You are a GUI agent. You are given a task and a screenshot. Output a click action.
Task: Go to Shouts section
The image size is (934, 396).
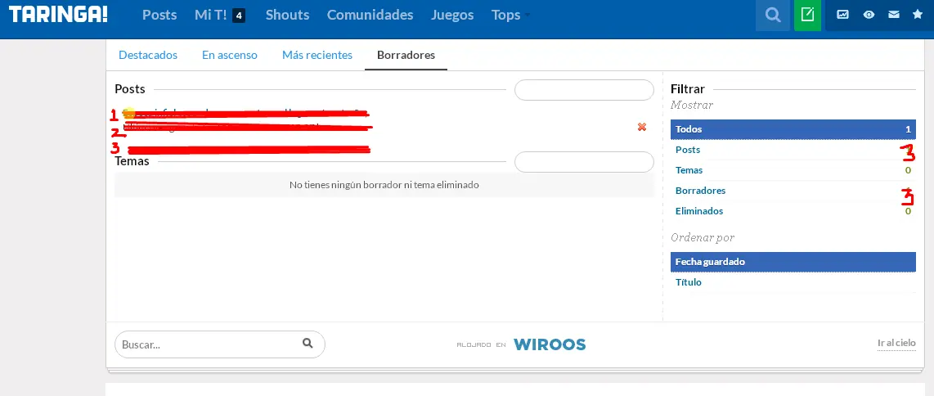287,15
